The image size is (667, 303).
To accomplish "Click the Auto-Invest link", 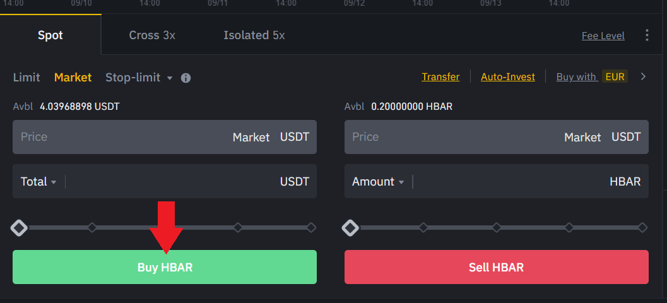I will click(x=507, y=77).
